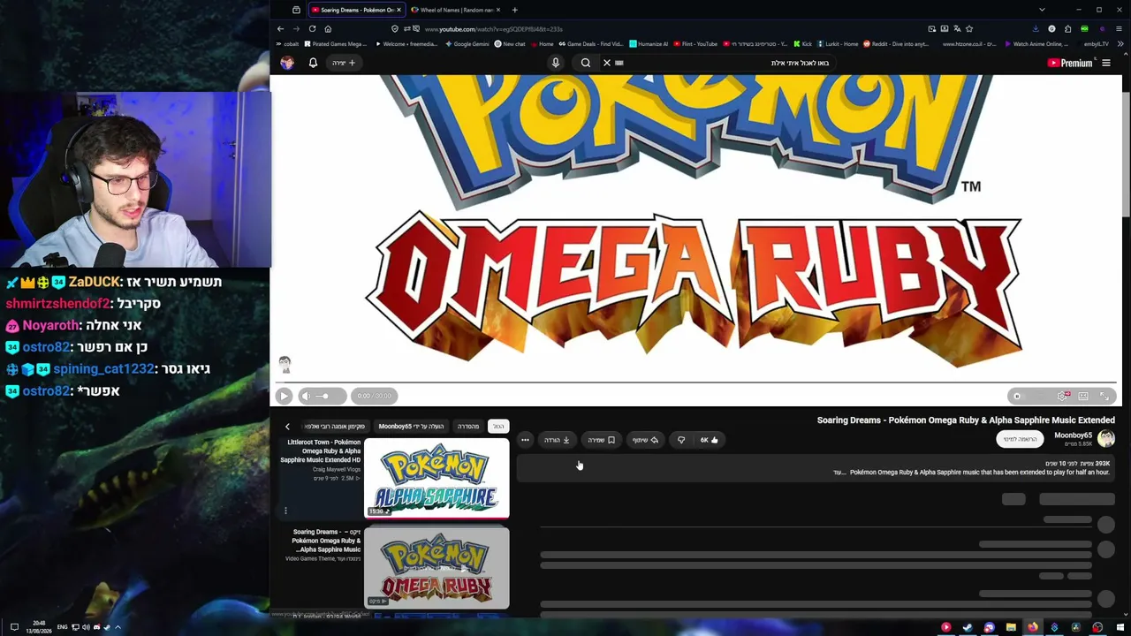Open Moonboy65 channel avatar
1131x636 pixels.
tap(1106, 439)
